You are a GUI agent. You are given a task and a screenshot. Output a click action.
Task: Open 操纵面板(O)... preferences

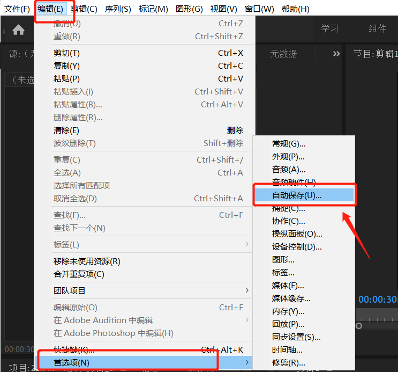(304, 234)
